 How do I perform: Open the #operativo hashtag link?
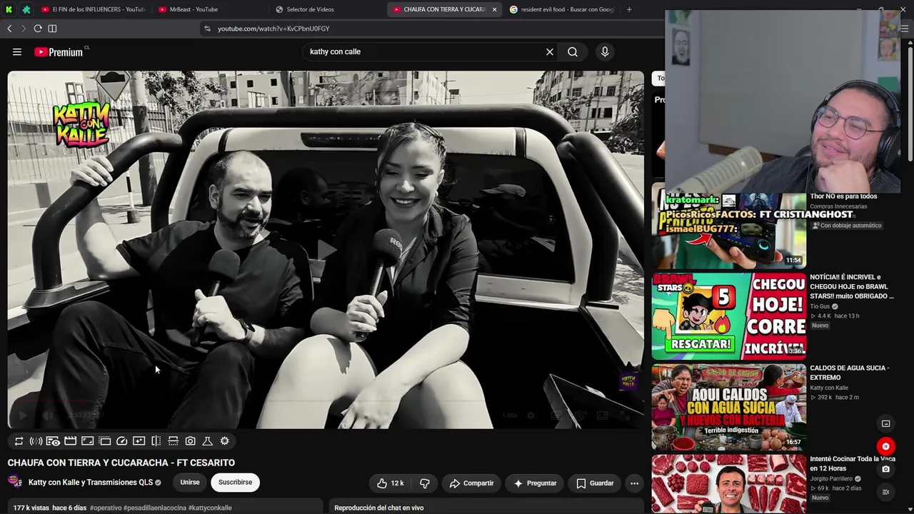(x=106, y=508)
